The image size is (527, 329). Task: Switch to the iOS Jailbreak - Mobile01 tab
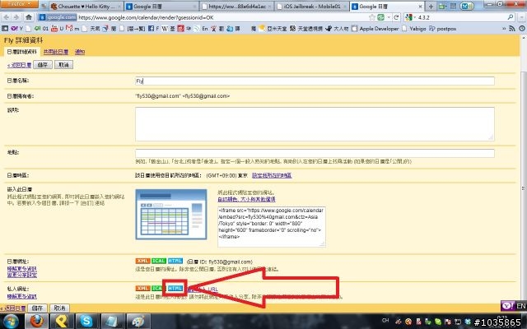click(x=311, y=7)
